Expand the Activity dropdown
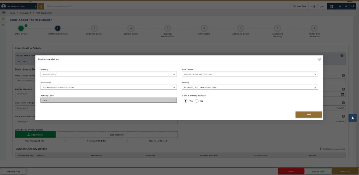The width and height of the screenshot is (359, 175). point(250,87)
